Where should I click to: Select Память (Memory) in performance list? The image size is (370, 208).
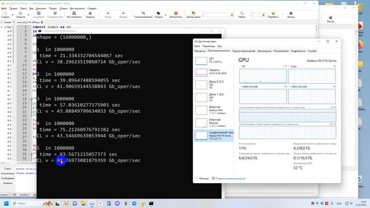[213, 72]
